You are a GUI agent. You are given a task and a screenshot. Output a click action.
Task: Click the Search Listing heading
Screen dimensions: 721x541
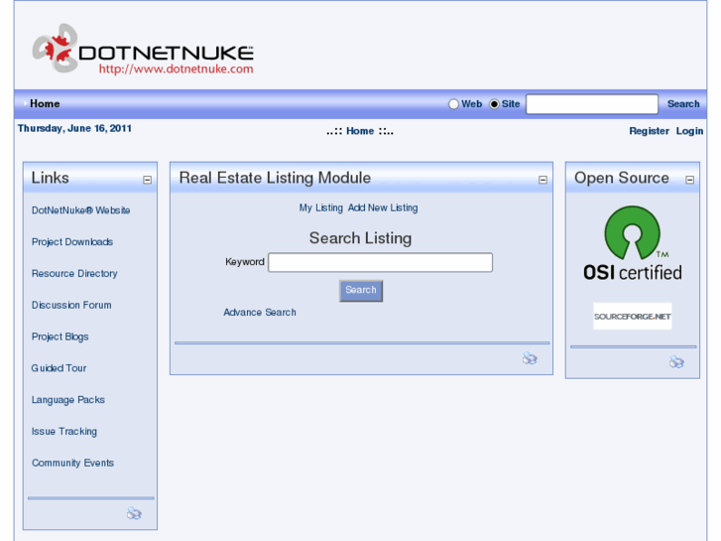tap(361, 238)
